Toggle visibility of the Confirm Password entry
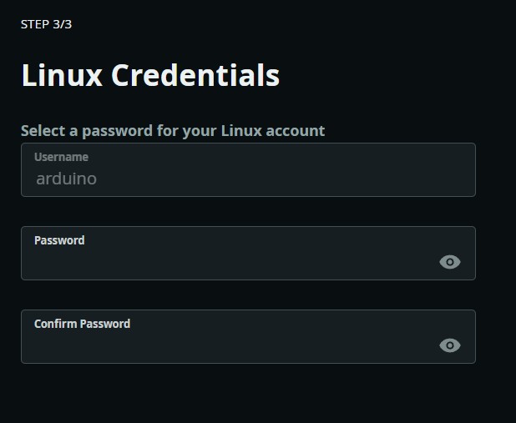Viewport: 516px width, 423px height. pos(449,345)
